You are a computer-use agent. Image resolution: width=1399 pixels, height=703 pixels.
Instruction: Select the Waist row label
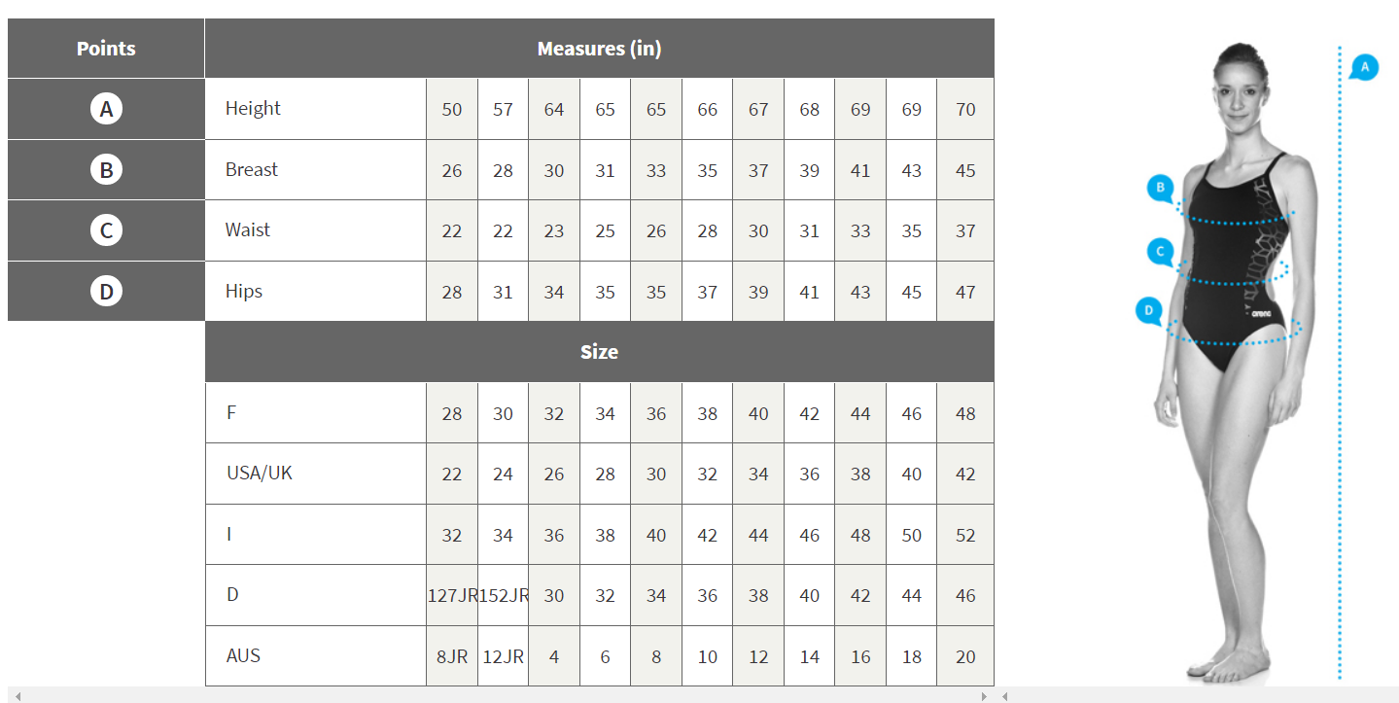pyautogui.click(x=249, y=229)
